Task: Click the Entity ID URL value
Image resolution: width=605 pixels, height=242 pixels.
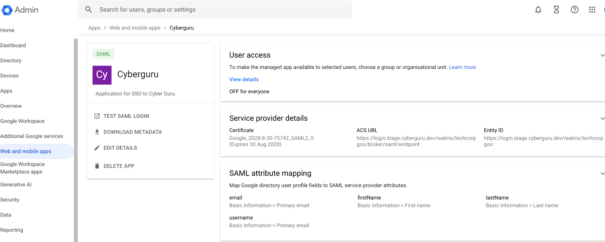Action: 543,141
